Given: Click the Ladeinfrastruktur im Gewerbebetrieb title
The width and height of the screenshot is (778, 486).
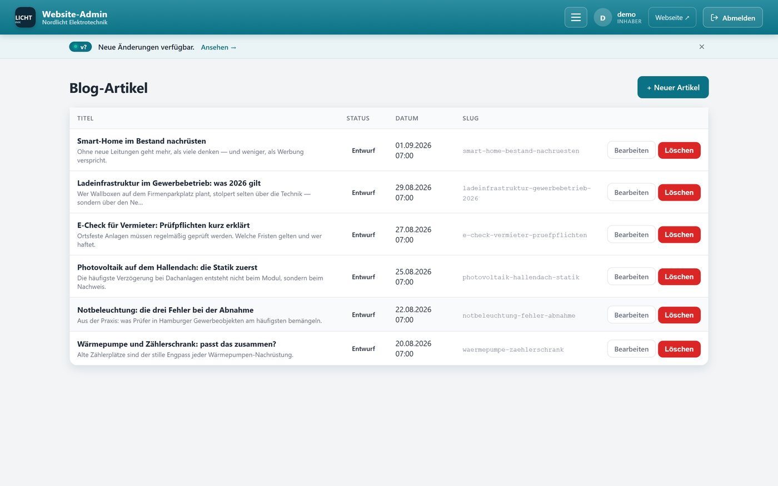Looking at the screenshot, I should pyautogui.click(x=169, y=183).
